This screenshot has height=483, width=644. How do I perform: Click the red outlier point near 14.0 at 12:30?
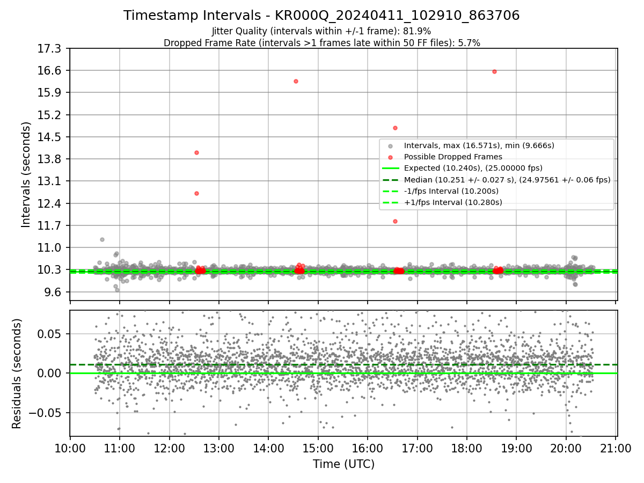coord(196,152)
